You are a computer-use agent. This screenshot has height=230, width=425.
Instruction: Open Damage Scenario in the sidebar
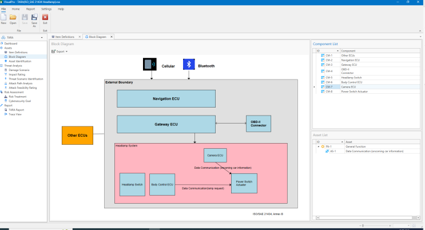click(x=20, y=70)
